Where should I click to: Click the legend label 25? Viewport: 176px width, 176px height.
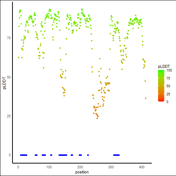(x=168, y=94)
